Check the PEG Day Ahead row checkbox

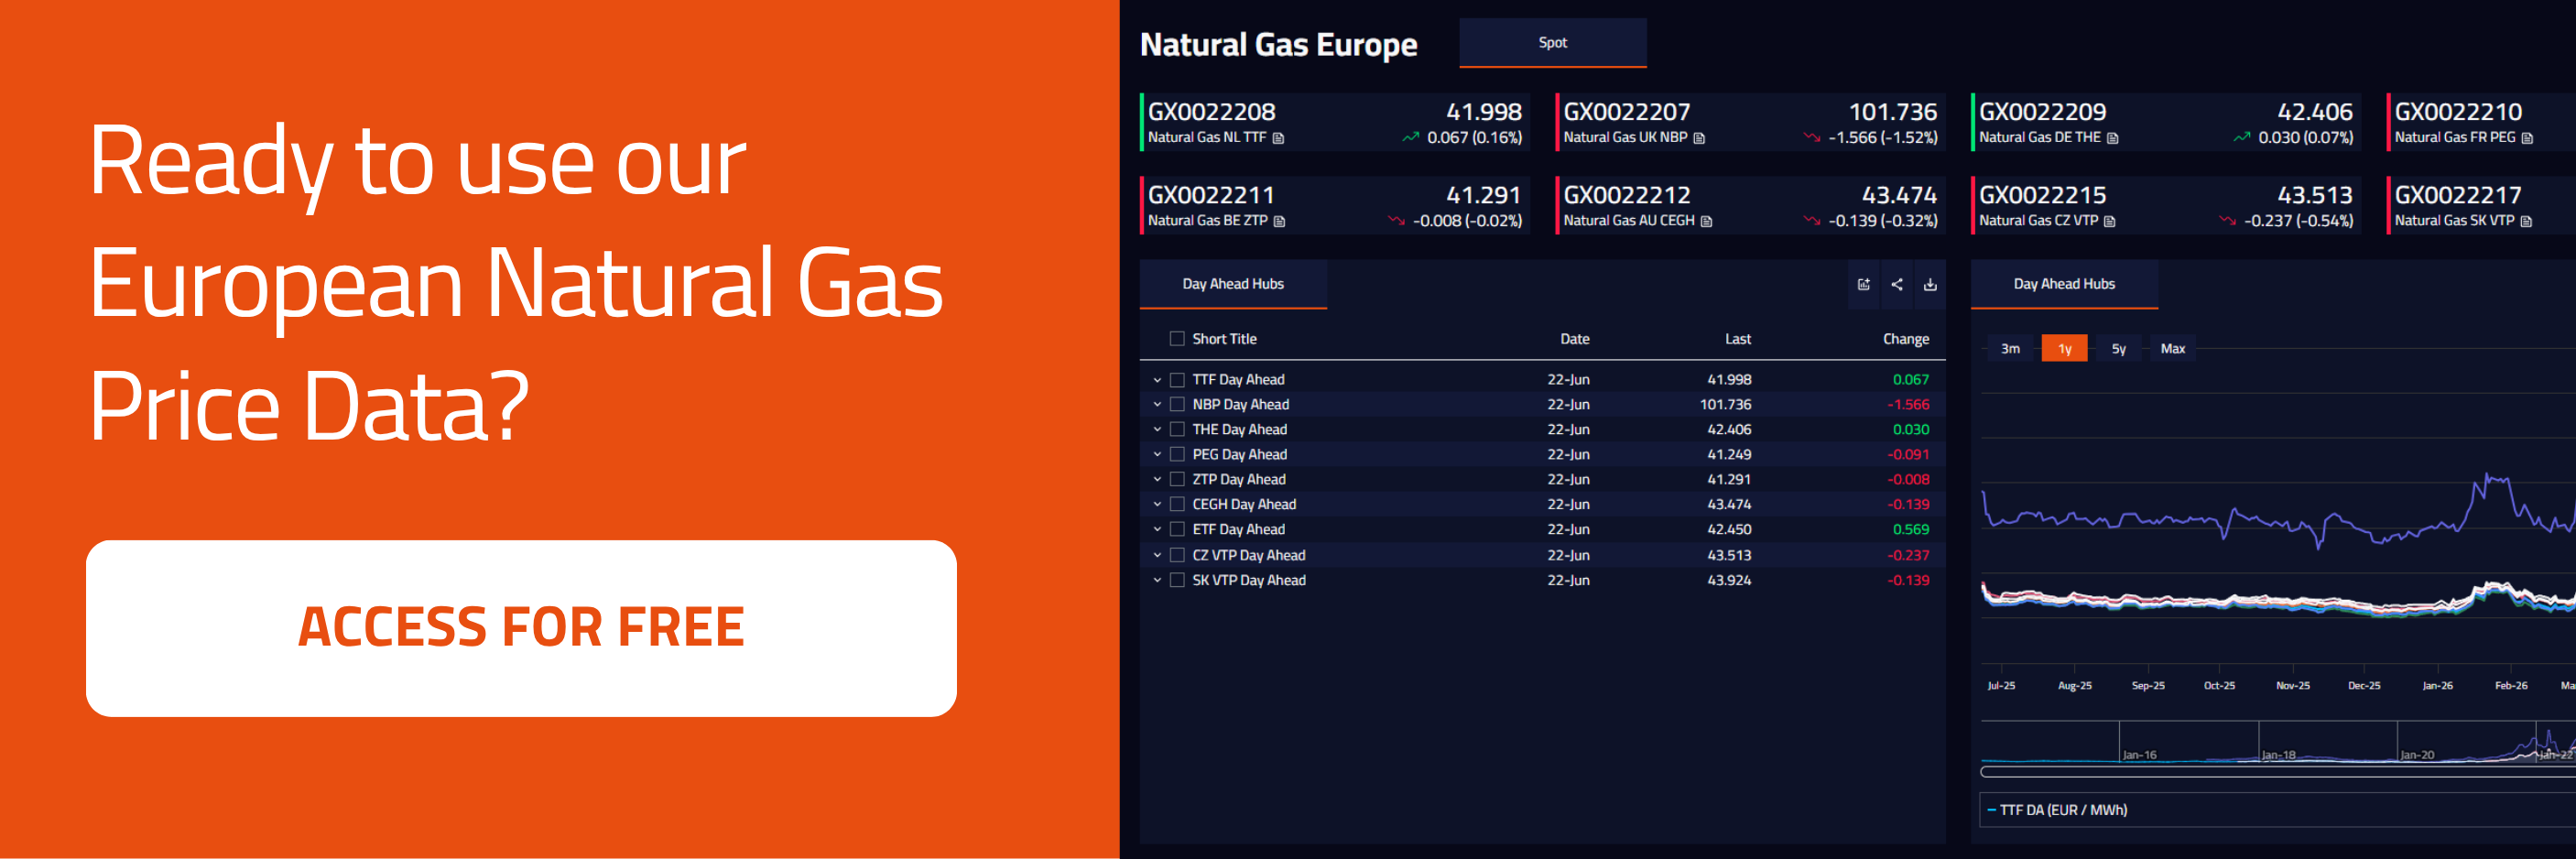[1177, 455]
